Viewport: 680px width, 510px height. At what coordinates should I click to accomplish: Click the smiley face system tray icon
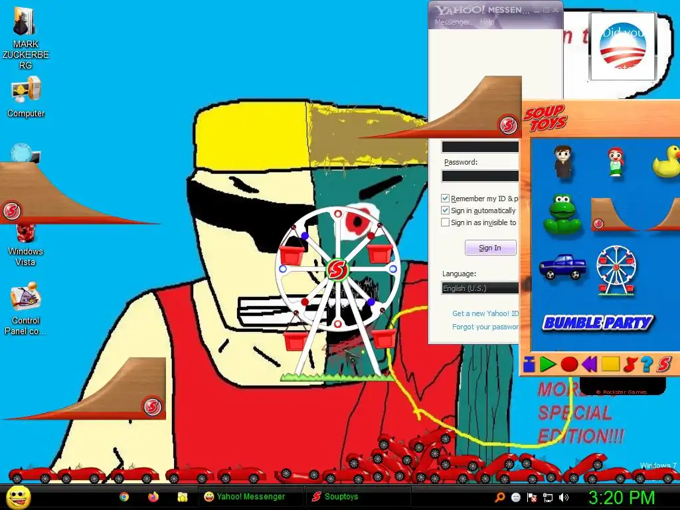point(515,497)
